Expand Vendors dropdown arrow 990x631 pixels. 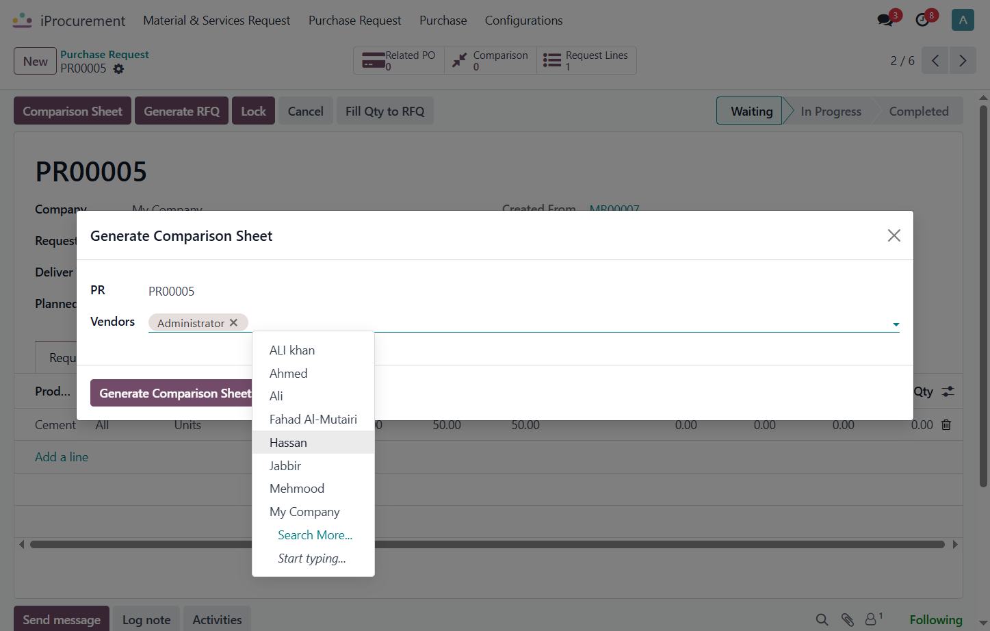click(896, 324)
